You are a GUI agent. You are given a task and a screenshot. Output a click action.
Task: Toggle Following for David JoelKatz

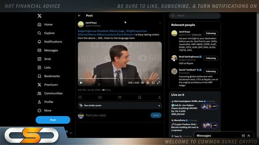(x=211, y=71)
